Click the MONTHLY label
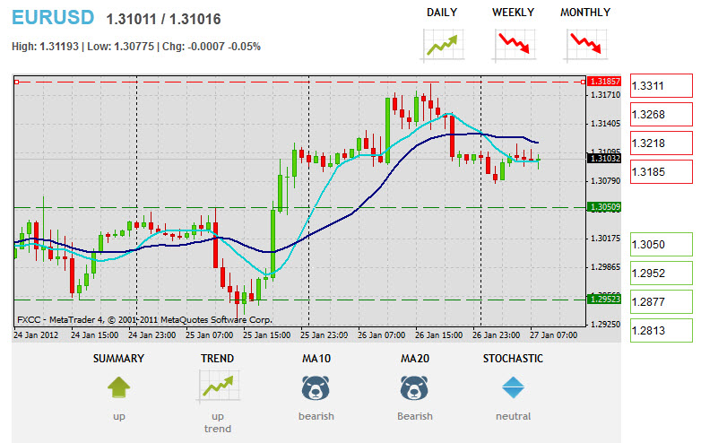The image size is (701, 443). click(x=585, y=13)
